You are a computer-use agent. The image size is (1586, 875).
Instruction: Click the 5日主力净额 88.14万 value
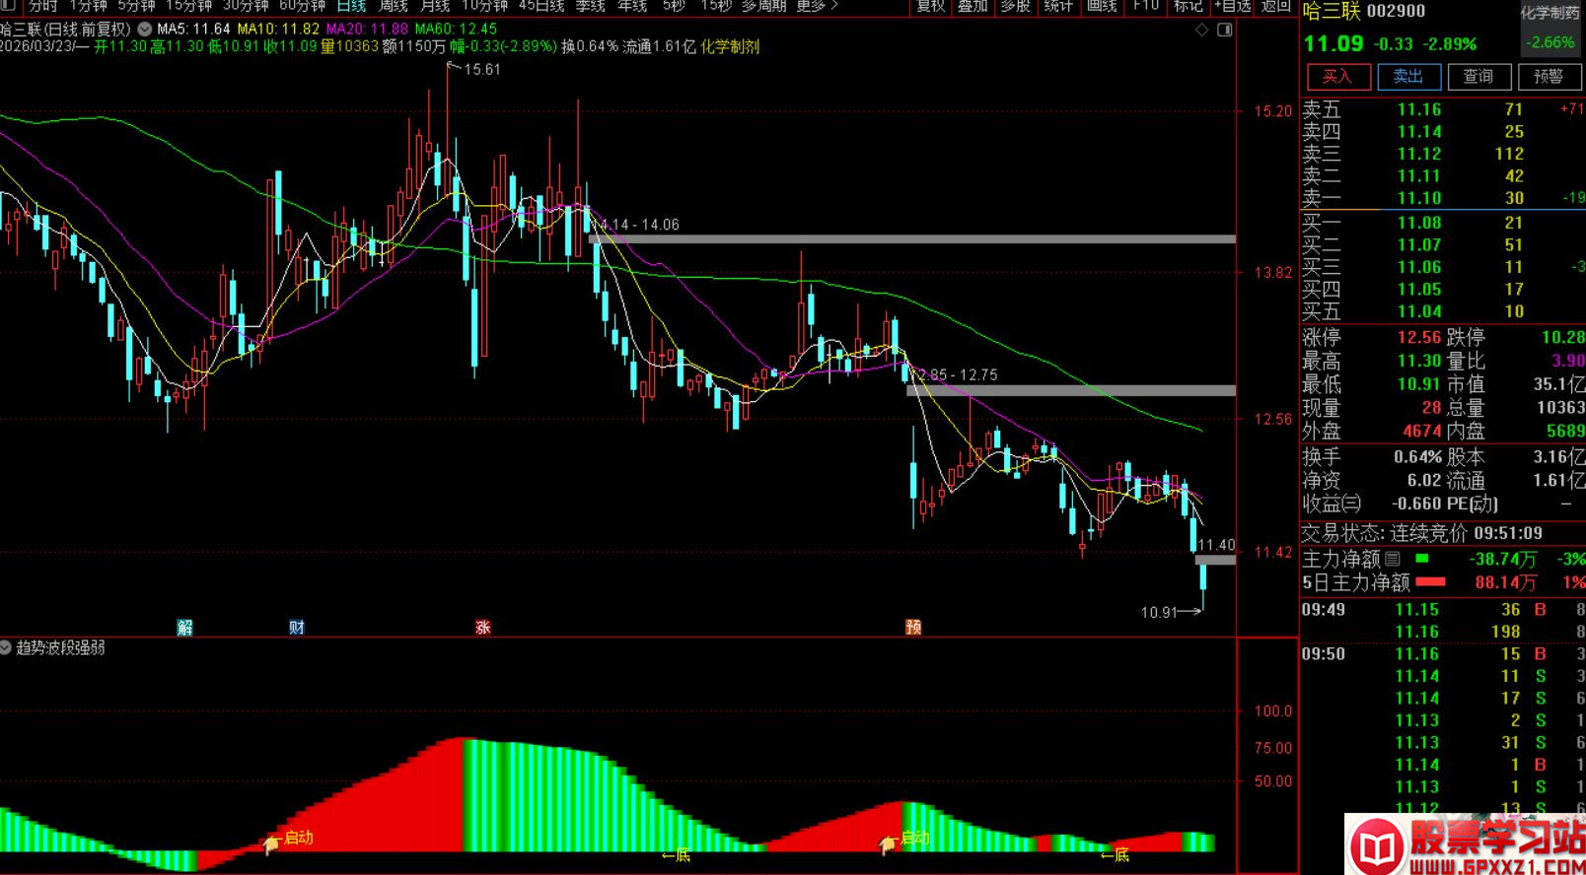coord(1505,582)
